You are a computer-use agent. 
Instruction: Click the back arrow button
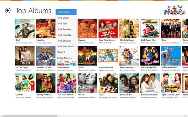click(x=8, y=11)
